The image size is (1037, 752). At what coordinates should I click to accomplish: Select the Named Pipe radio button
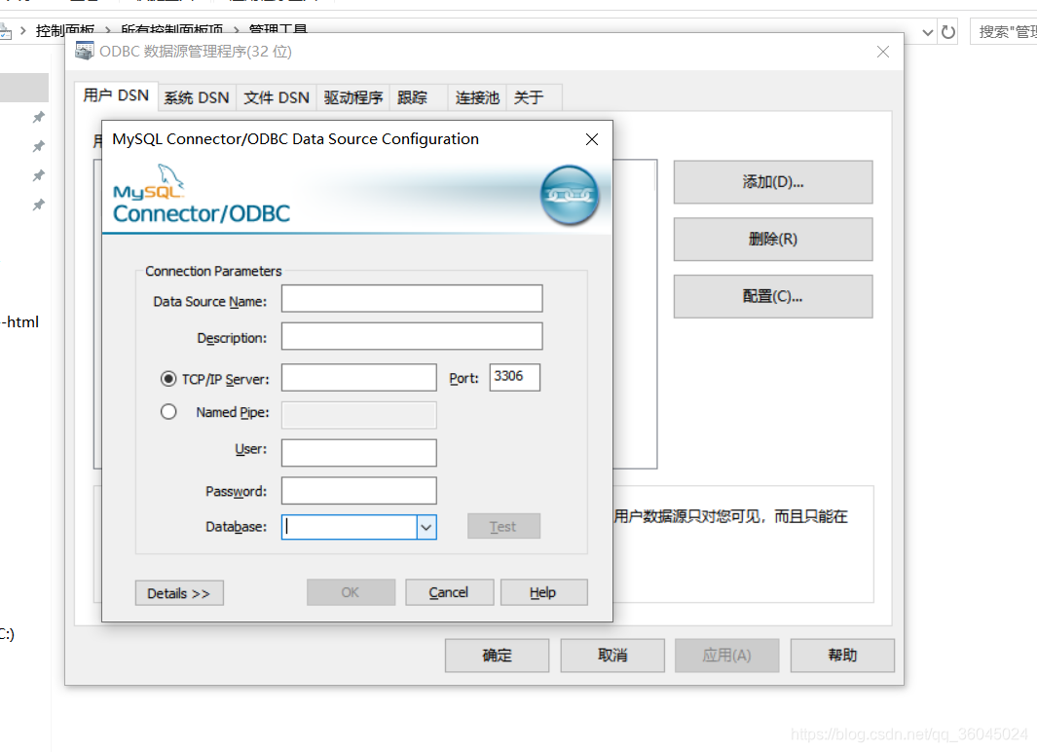click(x=168, y=411)
